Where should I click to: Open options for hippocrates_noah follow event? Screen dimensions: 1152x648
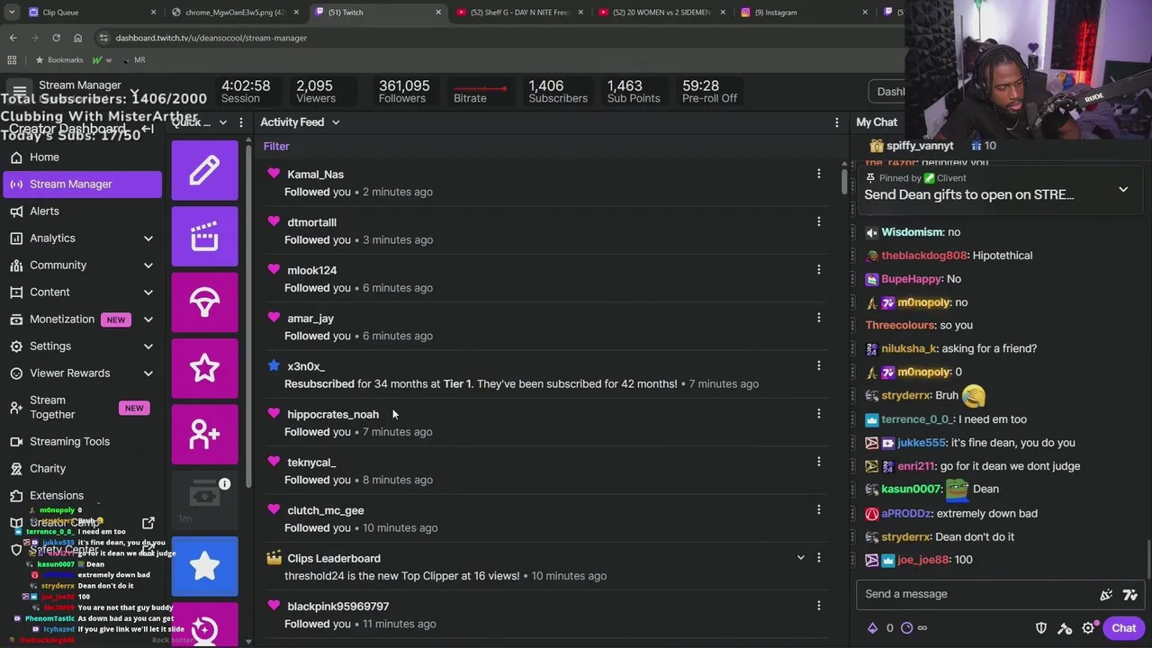click(819, 414)
